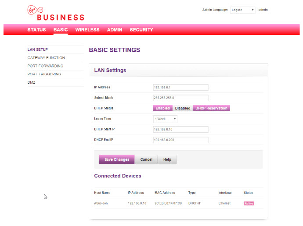
Task: Set DHCP Status to Disabled
Action: (x=183, y=108)
